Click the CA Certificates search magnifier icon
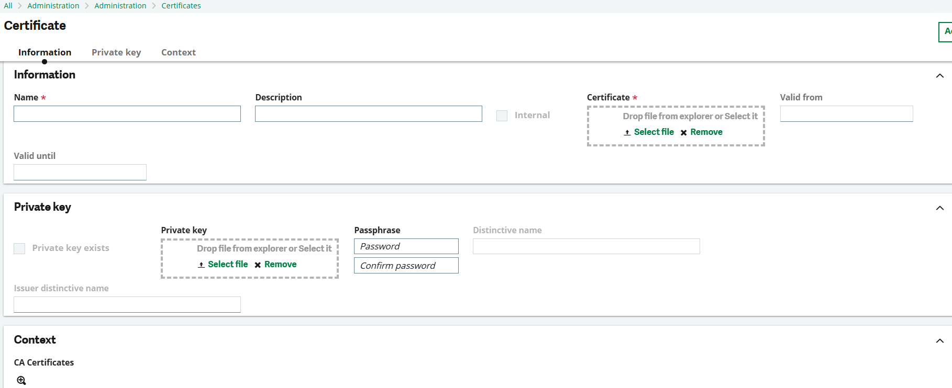The height and width of the screenshot is (388, 952). (21, 380)
